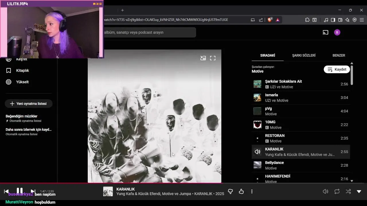
Task: Switch to the BENZER tab
Action: (x=339, y=55)
